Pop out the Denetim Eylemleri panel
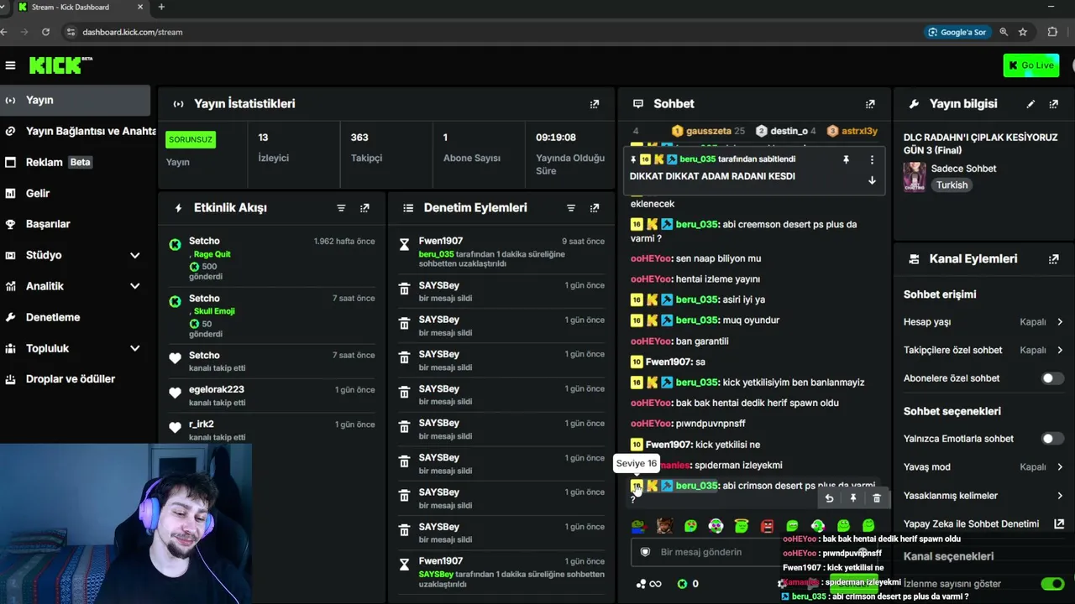This screenshot has width=1075, height=604. click(595, 208)
